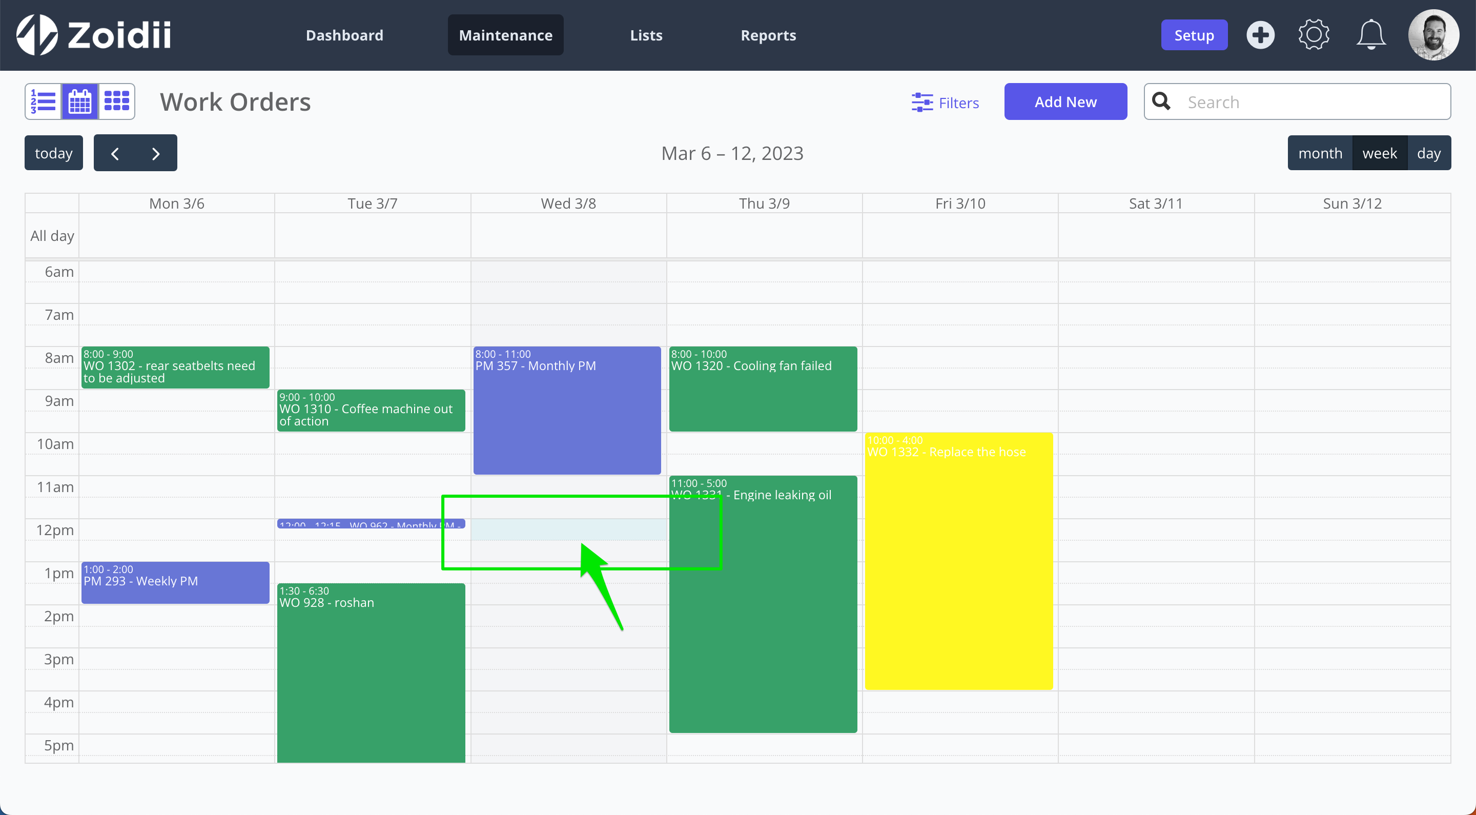Click the Zoidii logo
This screenshot has height=815, width=1476.
click(93, 34)
